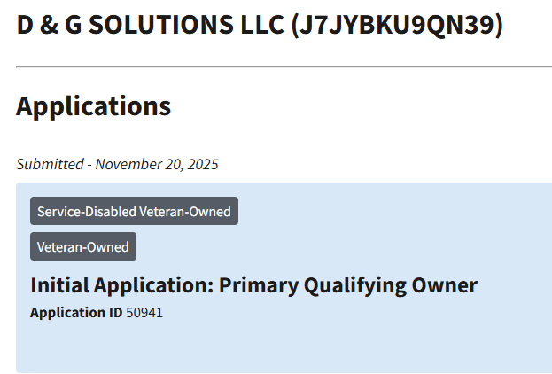The image size is (552, 374).
Task: Select the application ID number 50941
Action: tap(144, 313)
